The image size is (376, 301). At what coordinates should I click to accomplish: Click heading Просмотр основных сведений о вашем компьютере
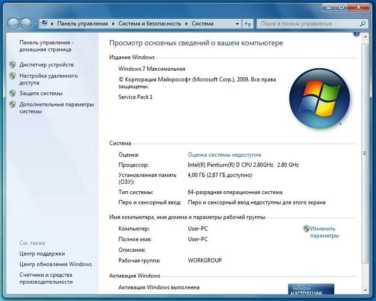tap(196, 43)
